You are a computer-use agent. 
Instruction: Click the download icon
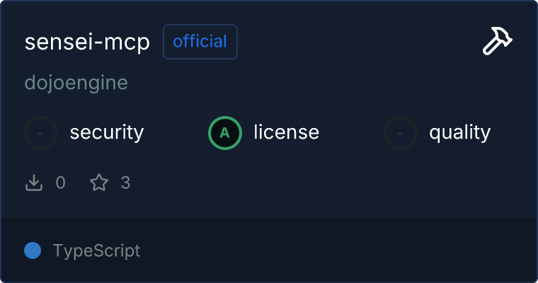coord(34,183)
